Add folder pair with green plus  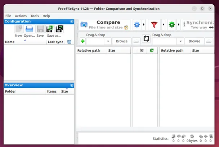pyautogui.click(x=83, y=41)
